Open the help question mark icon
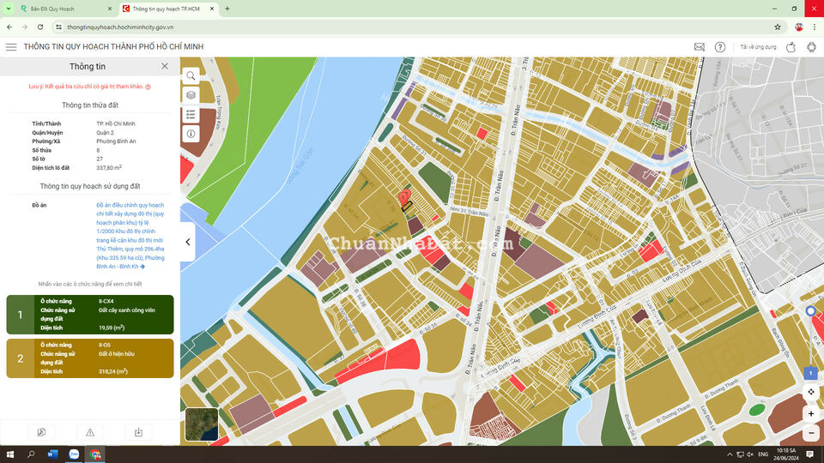The width and height of the screenshot is (824, 463). (720, 47)
